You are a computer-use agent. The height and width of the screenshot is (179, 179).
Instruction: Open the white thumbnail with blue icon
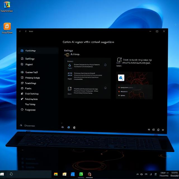pos(121,78)
